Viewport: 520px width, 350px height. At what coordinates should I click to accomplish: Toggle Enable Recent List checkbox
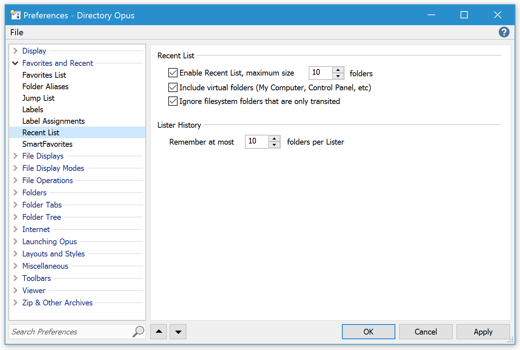pyautogui.click(x=173, y=73)
